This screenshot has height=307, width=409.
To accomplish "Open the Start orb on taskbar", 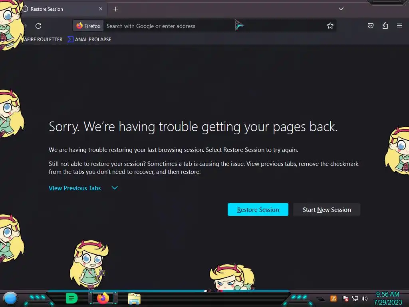I will [x=10, y=298].
